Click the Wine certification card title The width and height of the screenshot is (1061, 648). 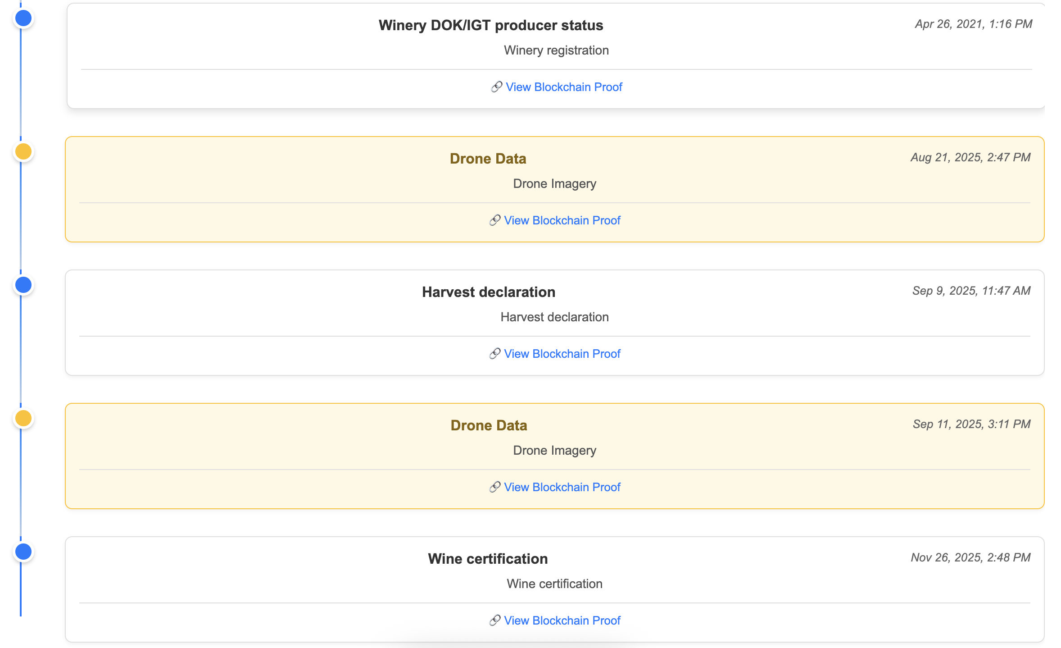click(488, 559)
